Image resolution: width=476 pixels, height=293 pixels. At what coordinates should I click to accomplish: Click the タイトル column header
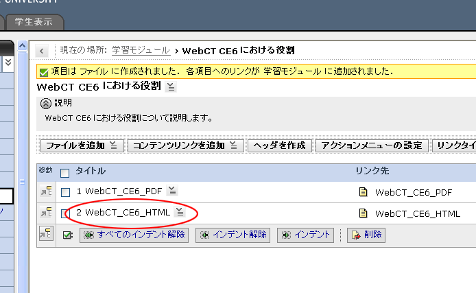91,171
